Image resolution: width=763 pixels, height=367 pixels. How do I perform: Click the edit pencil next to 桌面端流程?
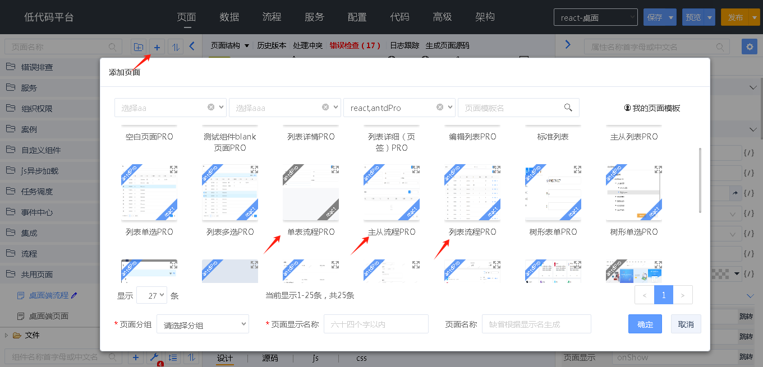click(74, 295)
